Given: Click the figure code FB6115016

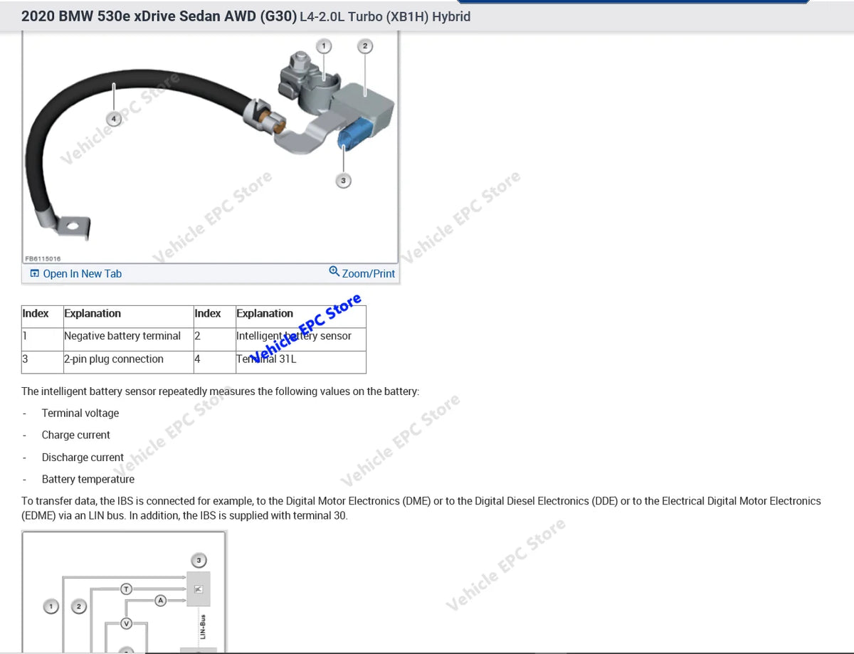Looking at the screenshot, I should [43, 259].
